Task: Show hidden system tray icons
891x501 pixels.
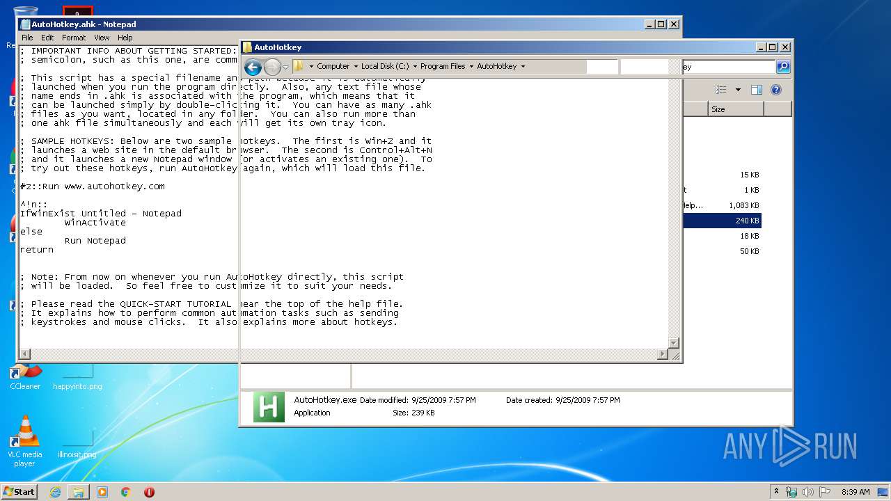Action: click(x=777, y=492)
